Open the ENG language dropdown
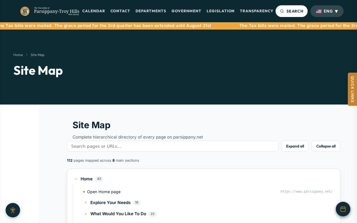 327,11
